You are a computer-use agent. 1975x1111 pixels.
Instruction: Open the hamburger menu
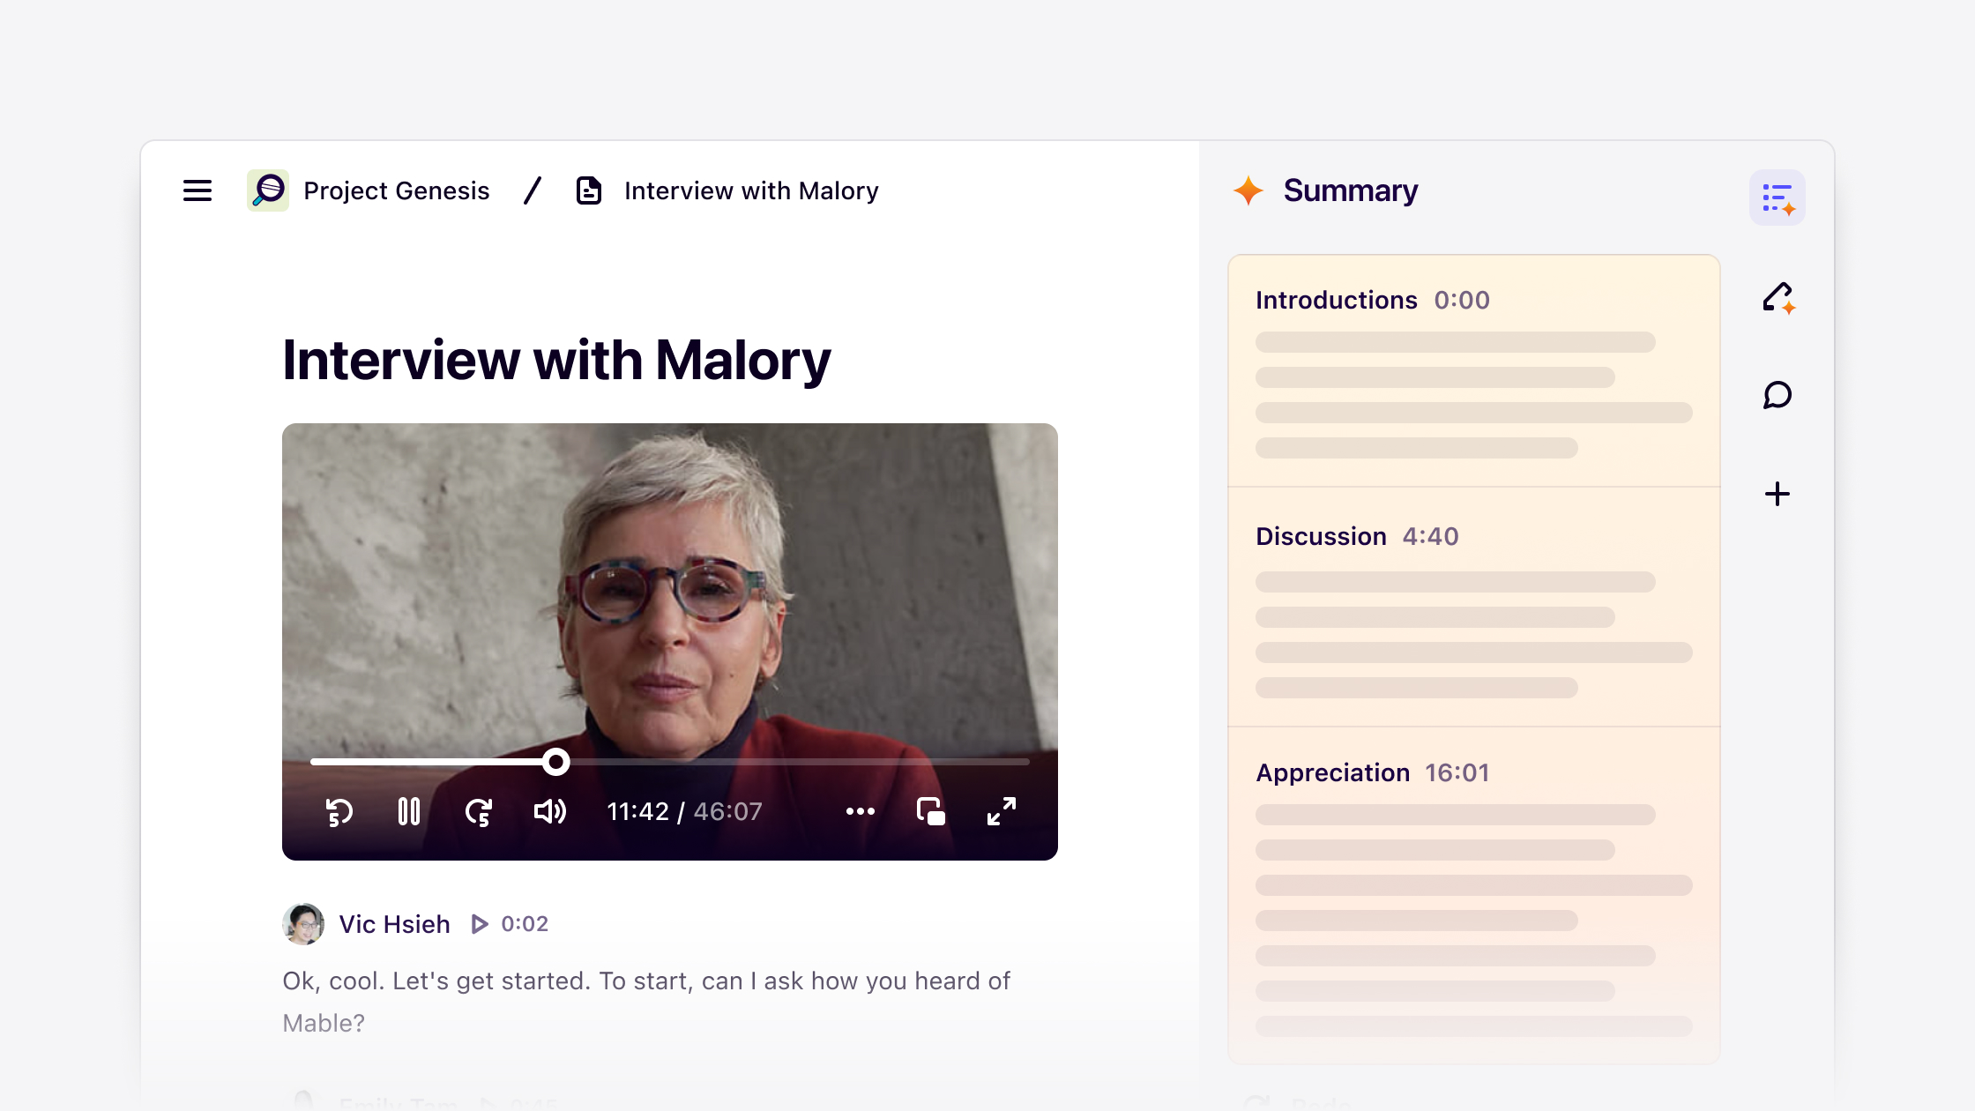point(197,190)
